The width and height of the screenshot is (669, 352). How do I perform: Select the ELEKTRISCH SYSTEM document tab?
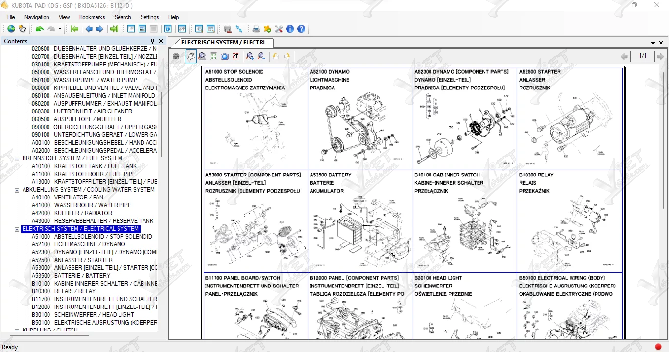tap(224, 43)
